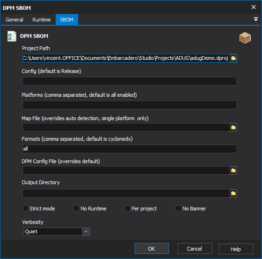Open the tab list menu arrow

(255, 19)
